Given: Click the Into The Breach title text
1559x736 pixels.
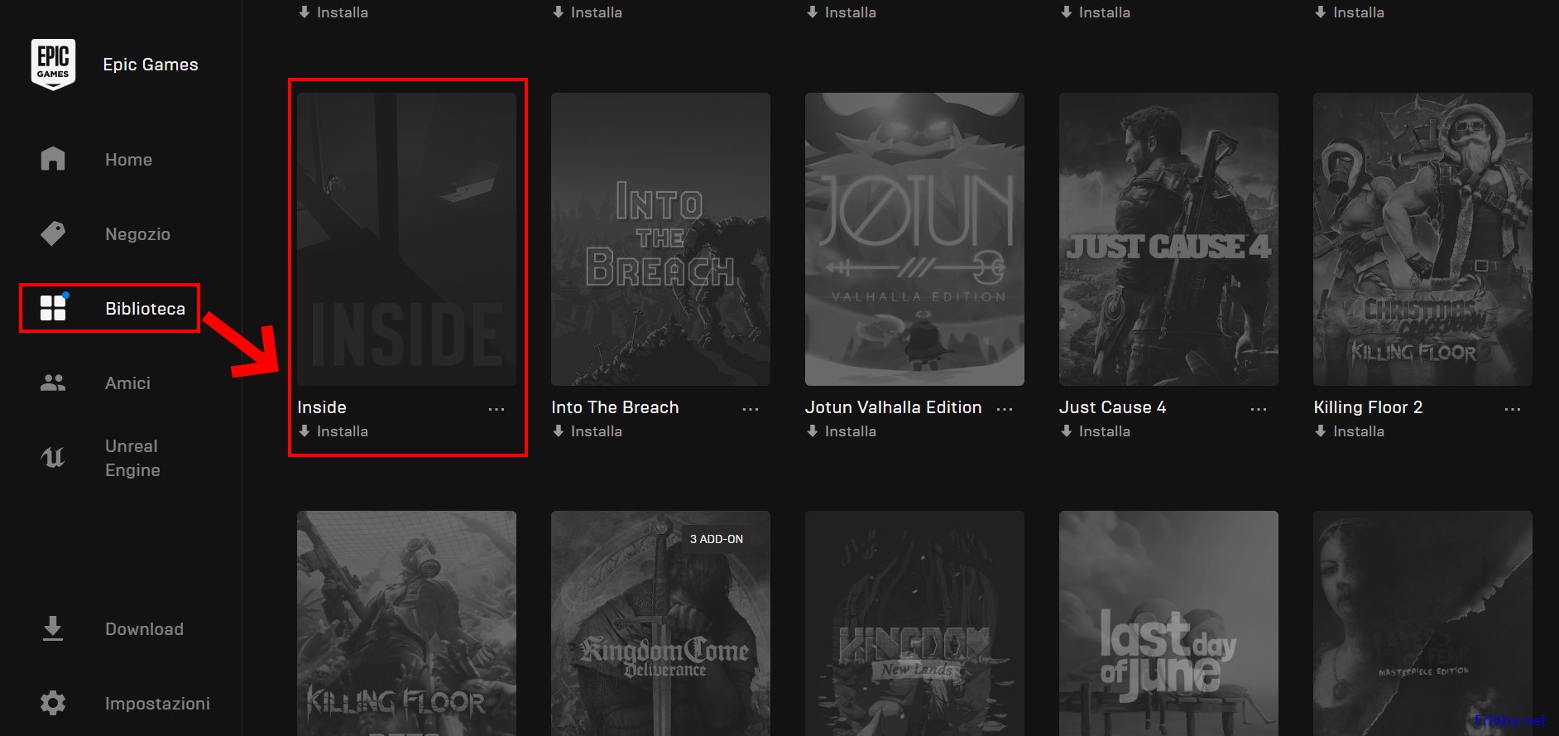Looking at the screenshot, I should 615,407.
